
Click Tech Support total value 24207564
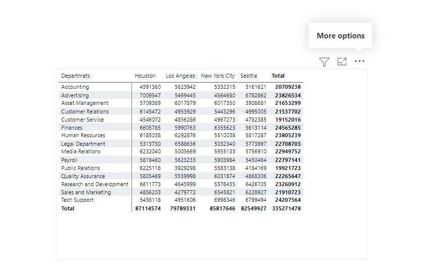[x=288, y=200]
